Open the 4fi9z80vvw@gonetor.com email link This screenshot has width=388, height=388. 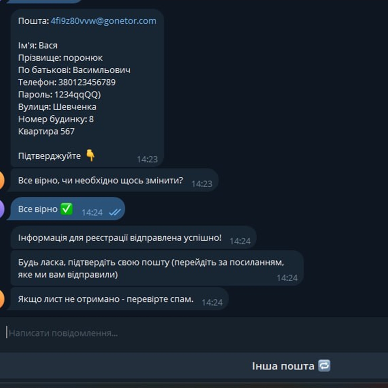tap(103, 21)
